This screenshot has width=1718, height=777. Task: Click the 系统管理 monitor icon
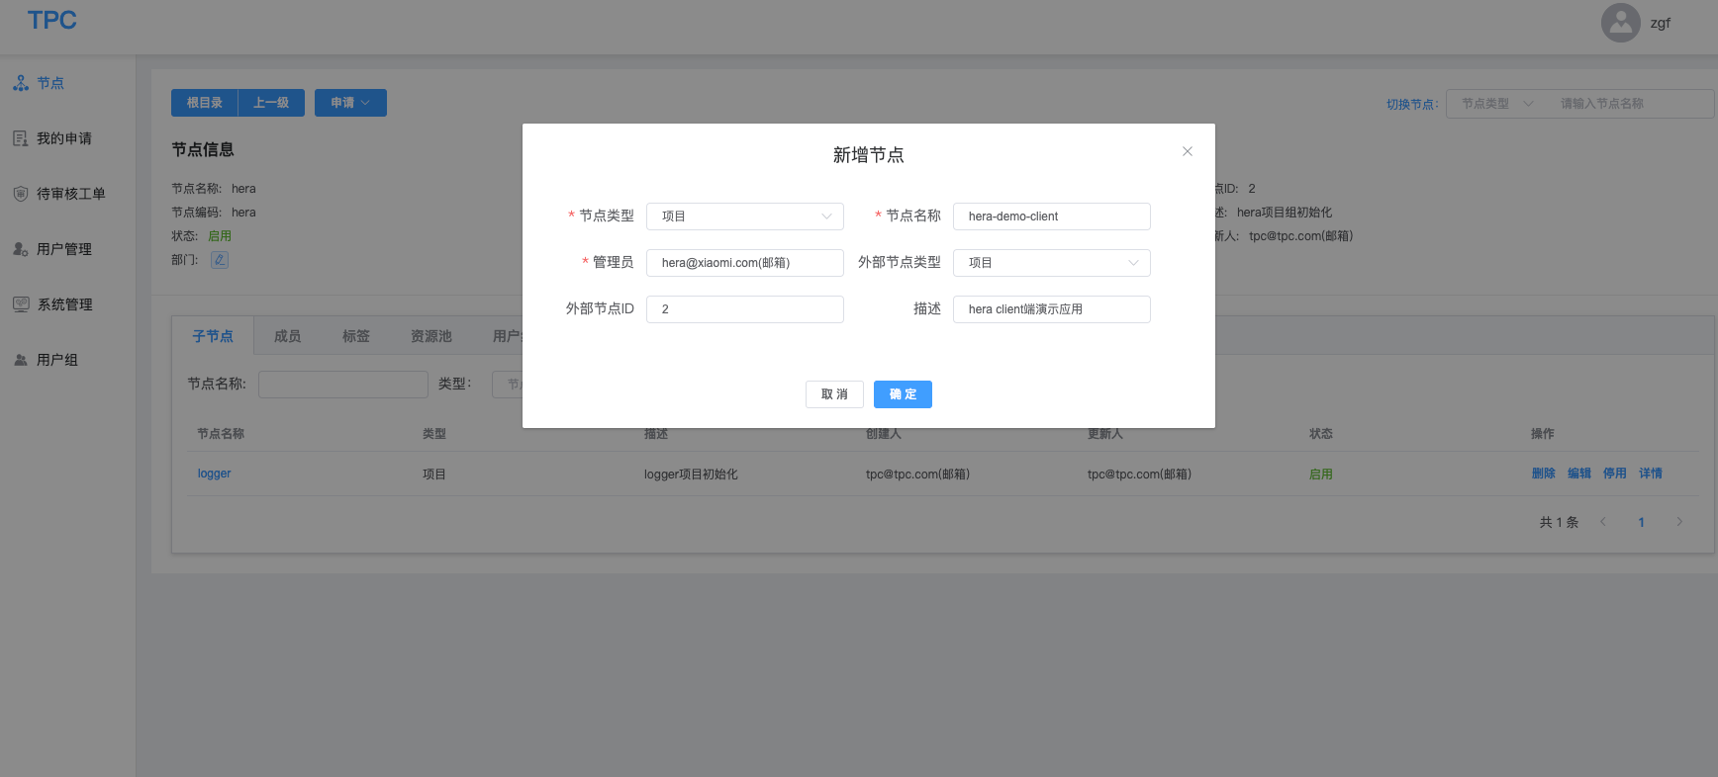(21, 304)
